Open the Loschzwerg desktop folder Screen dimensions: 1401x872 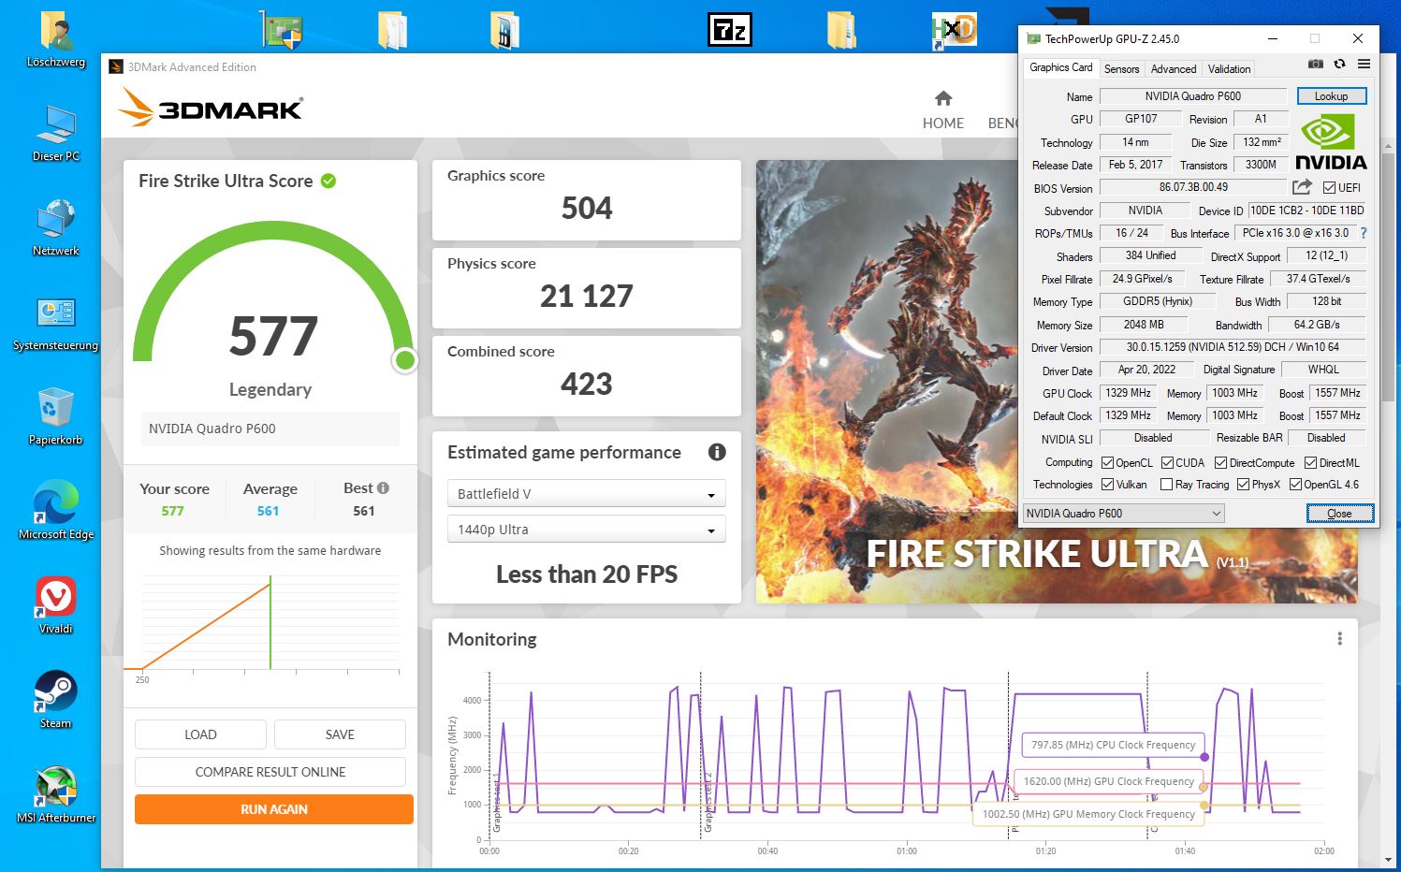(x=56, y=41)
